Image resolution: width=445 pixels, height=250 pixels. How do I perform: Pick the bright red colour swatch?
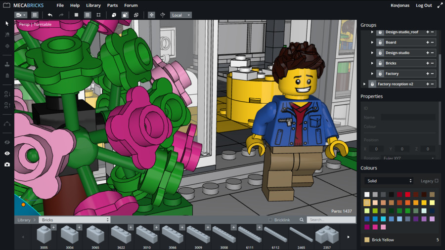click(407, 195)
